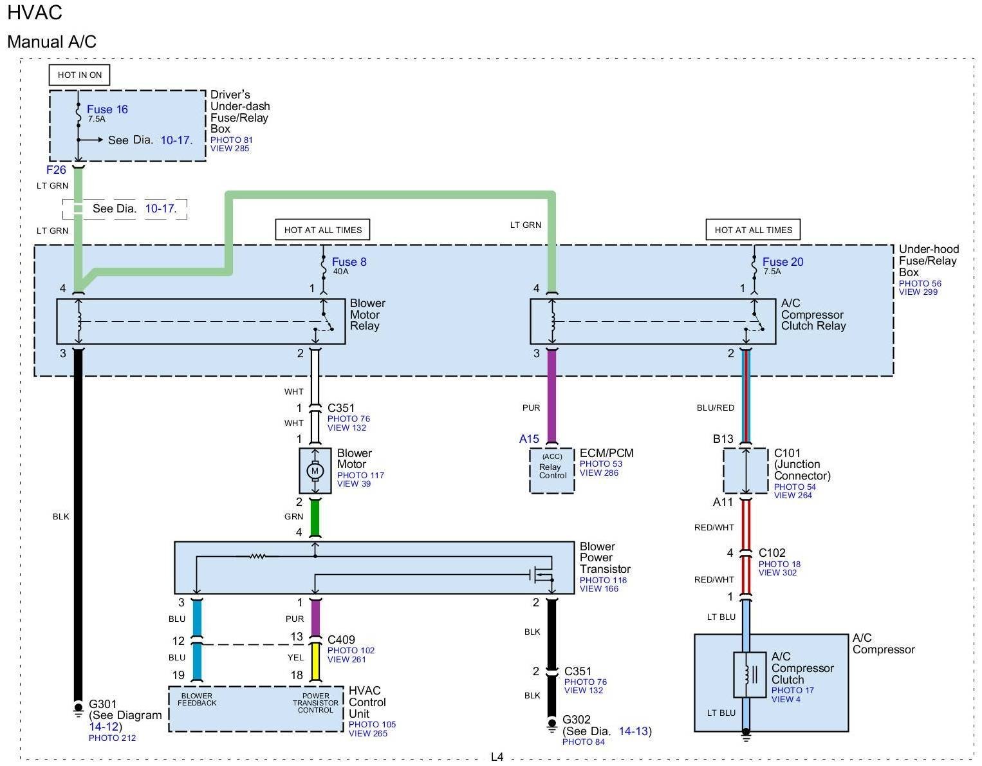Click the yellow wire above terminal 18
Screen dimensions: 982x766
pyautogui.click(x=315, y=662)
